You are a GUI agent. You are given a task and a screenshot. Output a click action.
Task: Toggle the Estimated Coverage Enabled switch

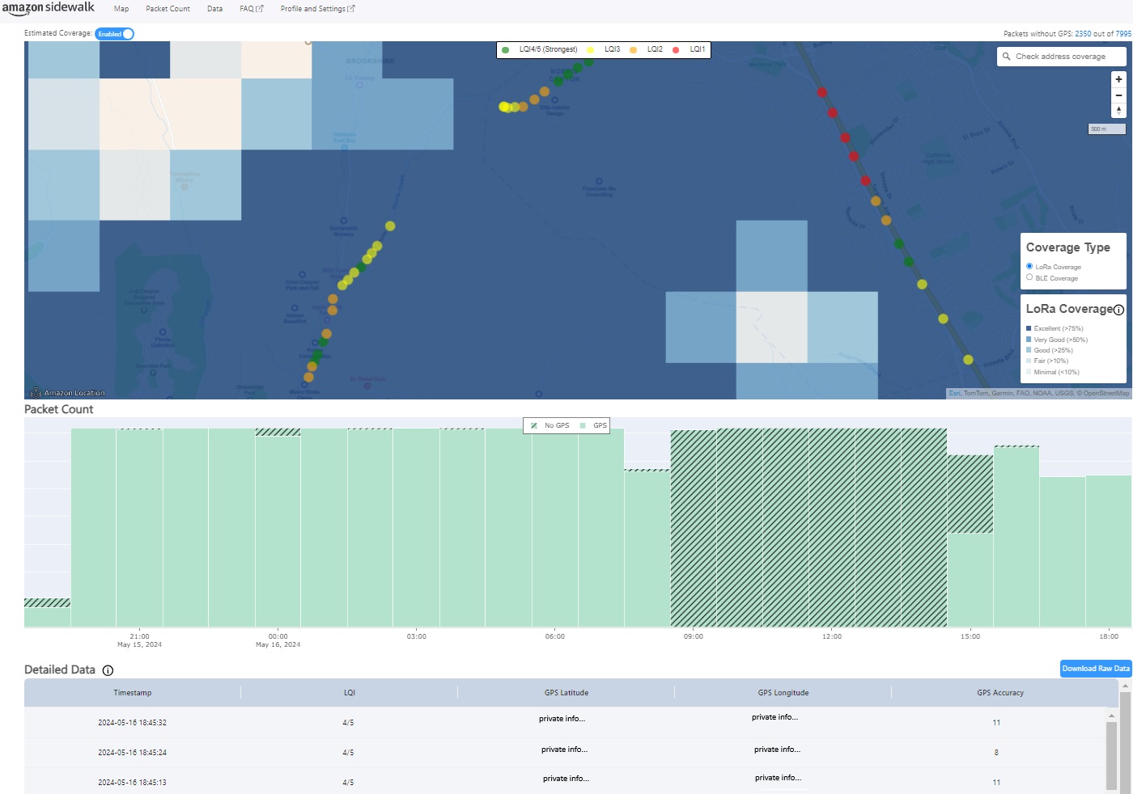[x=115, y=34]
